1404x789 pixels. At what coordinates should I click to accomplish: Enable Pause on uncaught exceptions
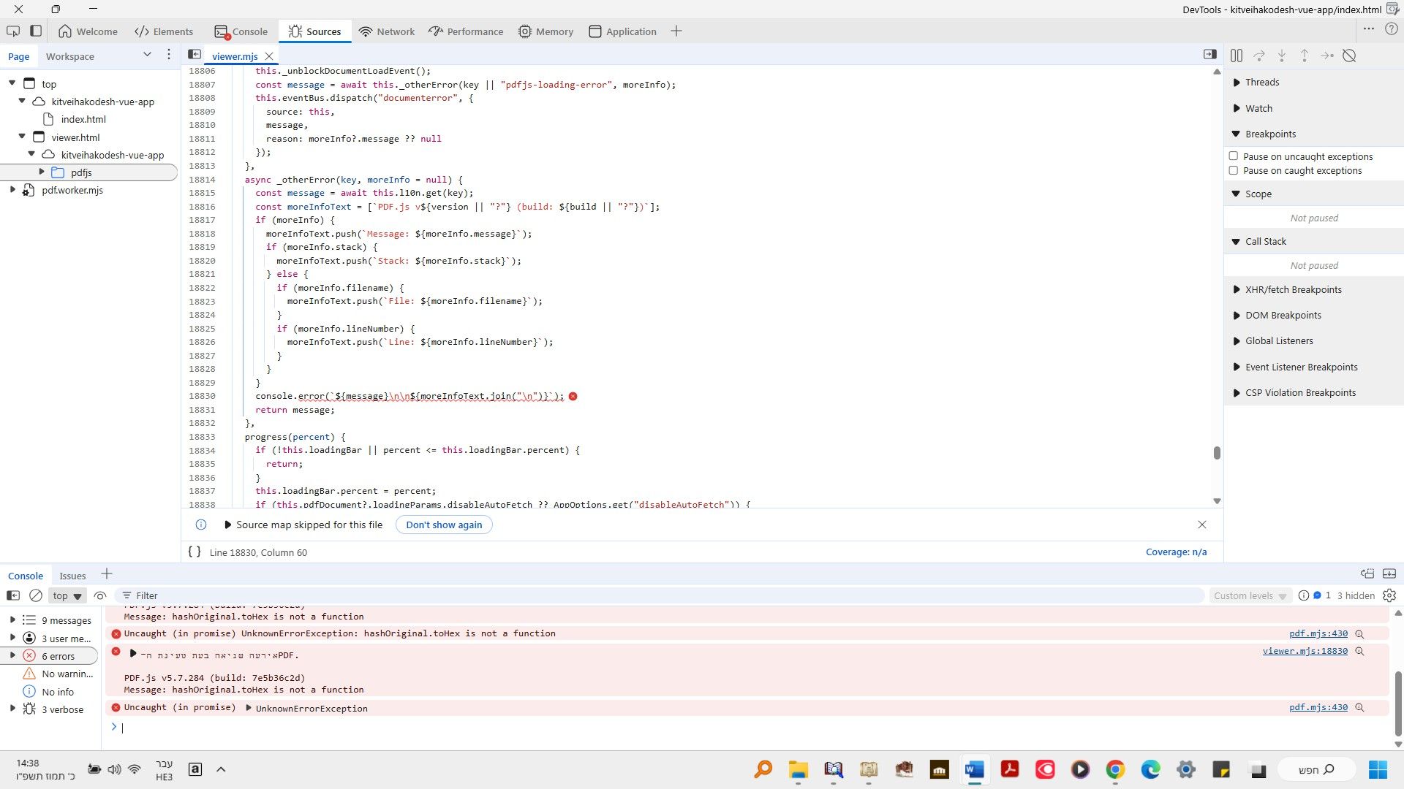pos(1234,156)
